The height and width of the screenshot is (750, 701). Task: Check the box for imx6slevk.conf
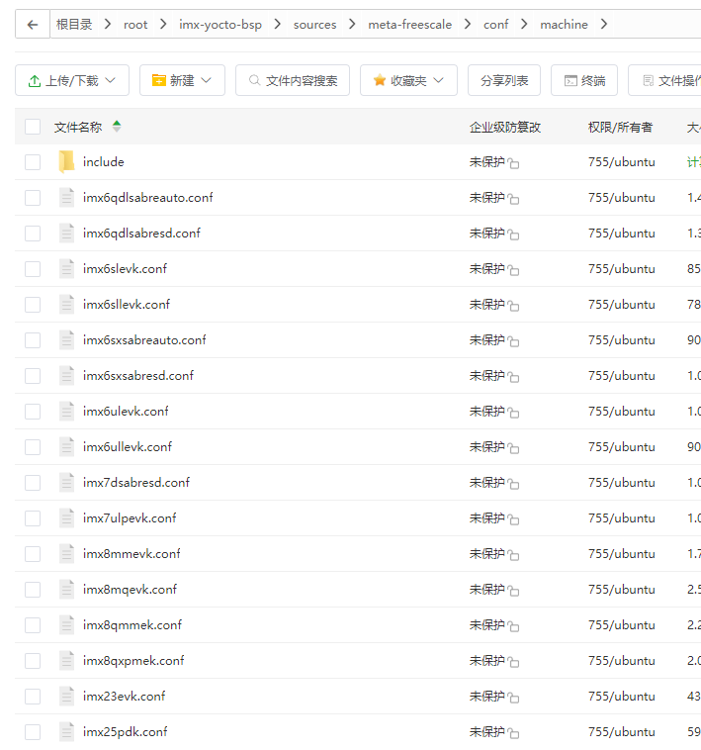click(x=33, y=269)
